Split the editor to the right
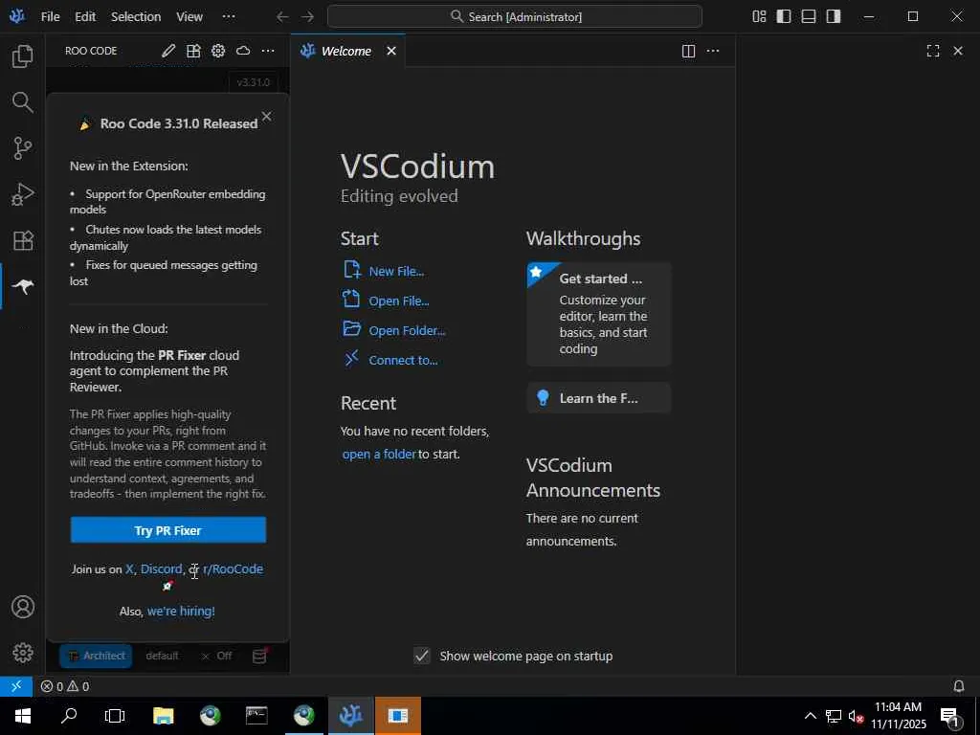980x735 pixels. tap(688, 51)
